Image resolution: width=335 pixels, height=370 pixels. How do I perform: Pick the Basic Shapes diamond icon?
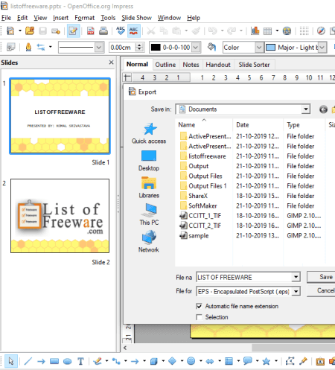tap(172, 361)
